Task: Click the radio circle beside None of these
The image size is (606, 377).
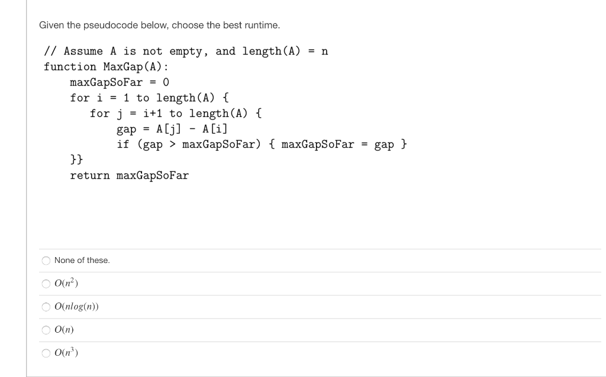Action: click(x=46, y=260)
